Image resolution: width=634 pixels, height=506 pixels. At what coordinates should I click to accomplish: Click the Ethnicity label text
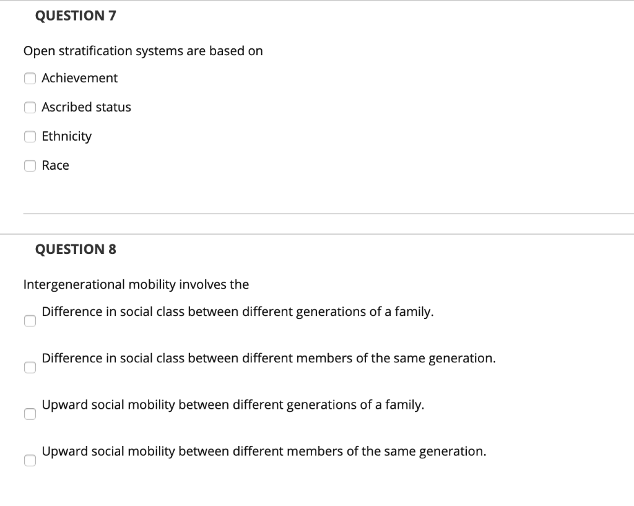coord(66,136)
